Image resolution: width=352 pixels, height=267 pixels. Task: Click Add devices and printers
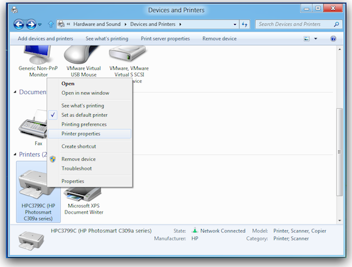(x=45, y=38)
